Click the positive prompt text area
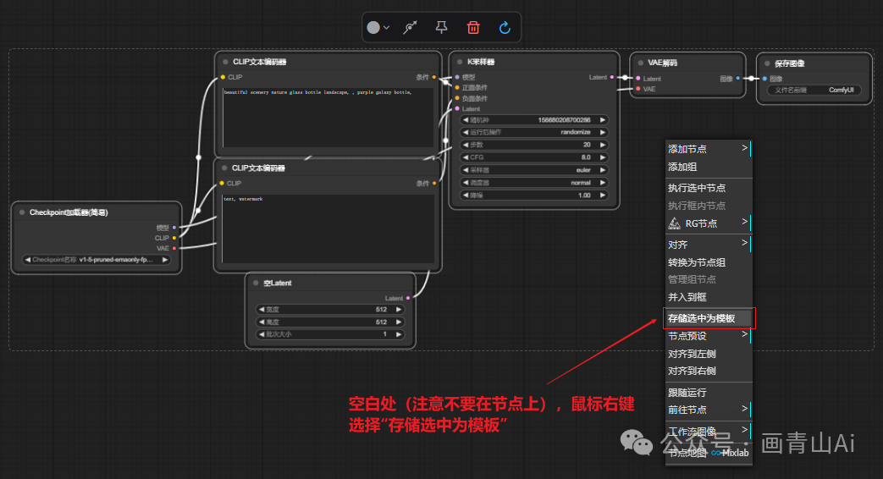Viewport: 883px width, 479px height. point(328,117)
